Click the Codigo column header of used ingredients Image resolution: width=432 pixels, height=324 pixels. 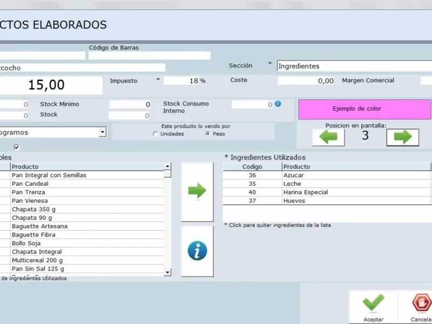(252, 167)
